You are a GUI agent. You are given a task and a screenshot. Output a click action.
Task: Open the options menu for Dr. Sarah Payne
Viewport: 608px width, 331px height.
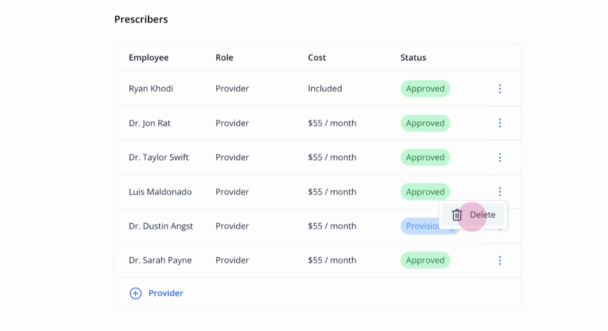point(500,260)
